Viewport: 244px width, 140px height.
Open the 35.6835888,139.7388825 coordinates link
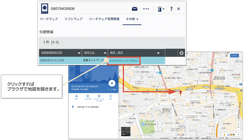pos(124,60)
